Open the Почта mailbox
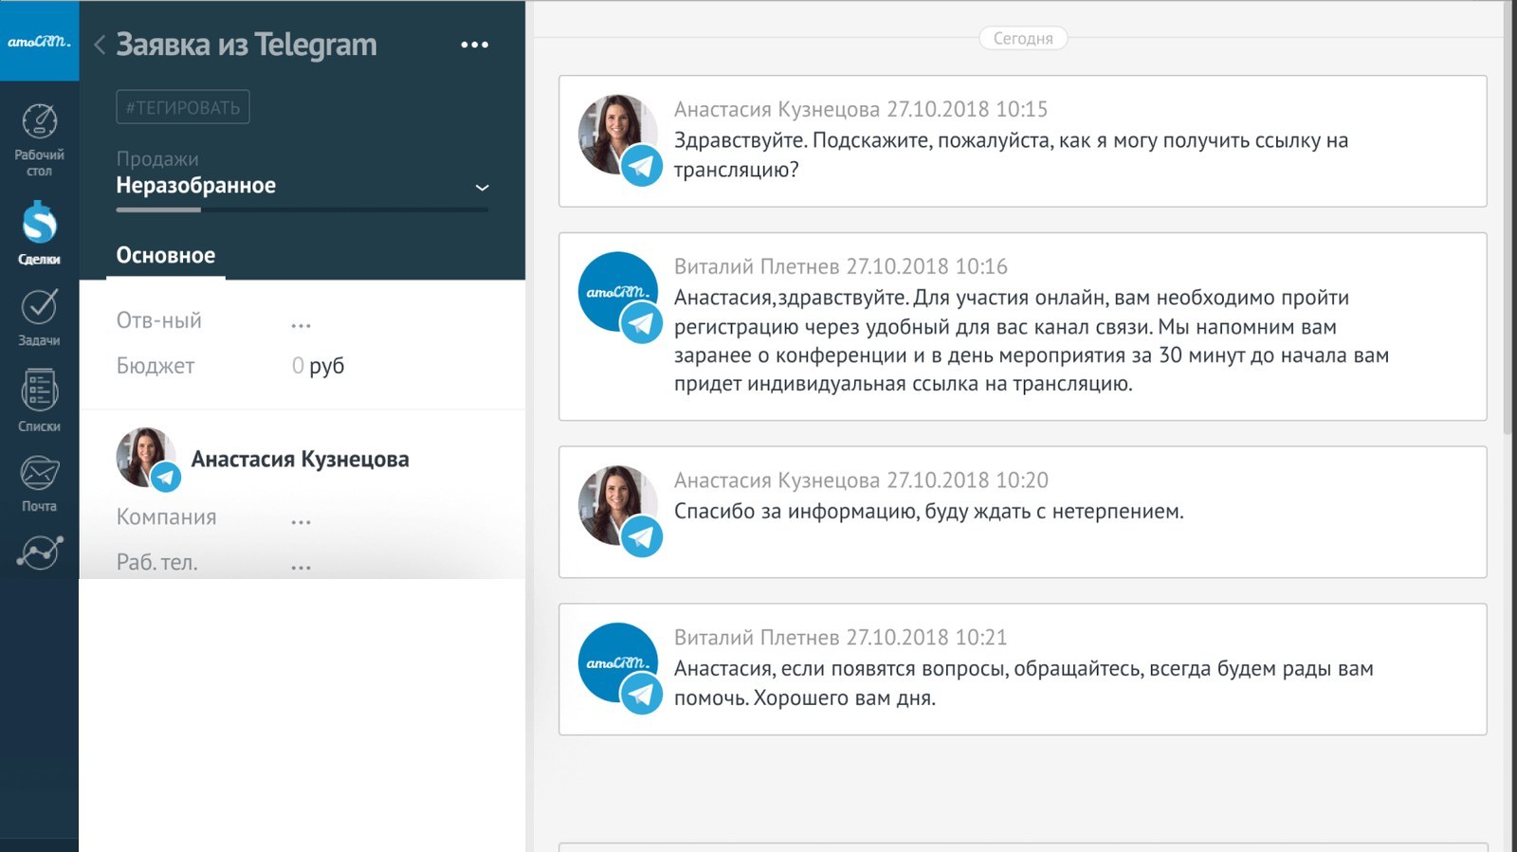 tap(39, 483)
